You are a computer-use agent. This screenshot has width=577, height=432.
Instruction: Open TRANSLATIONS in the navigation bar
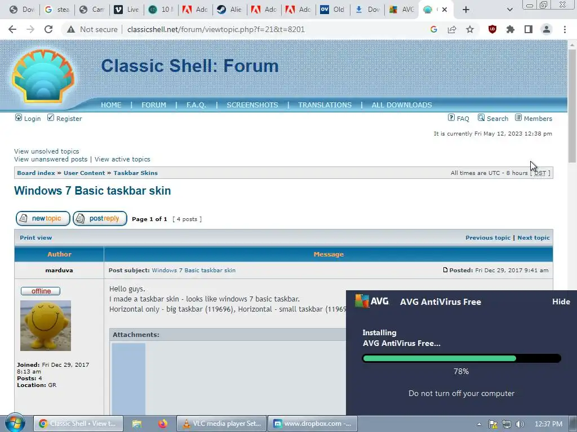(325, 105)
